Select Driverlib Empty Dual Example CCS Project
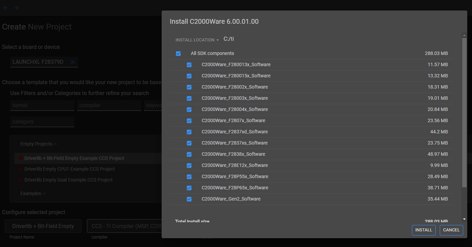Viewport: 472px width, 247px height. point(68,180)
